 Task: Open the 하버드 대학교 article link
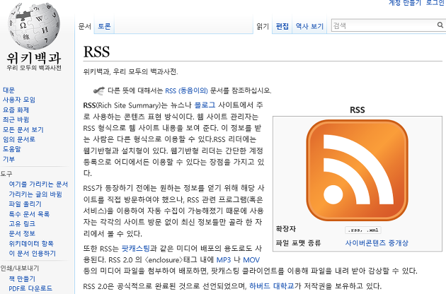point(272,286)
